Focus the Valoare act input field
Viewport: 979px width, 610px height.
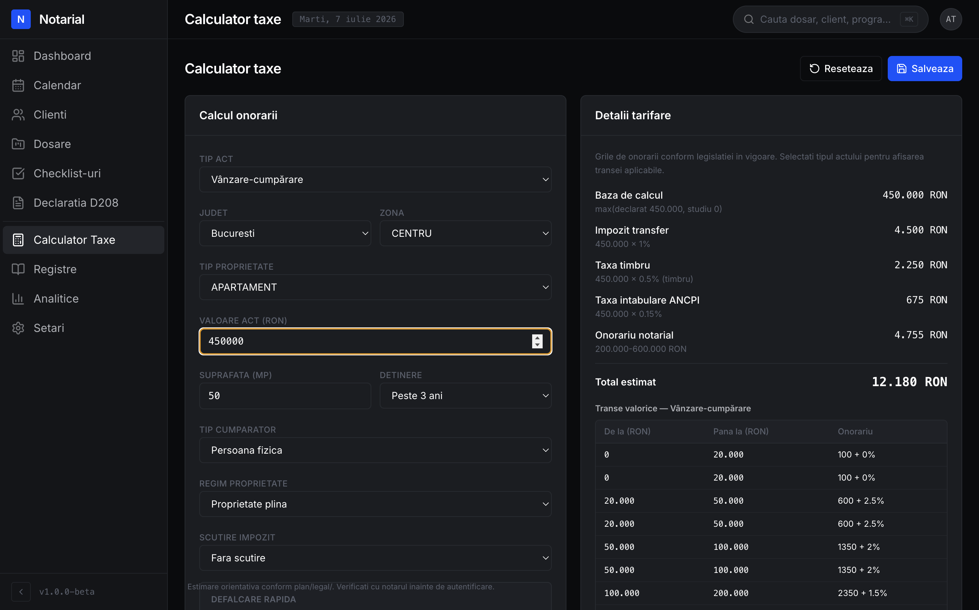tap(376, 341)
